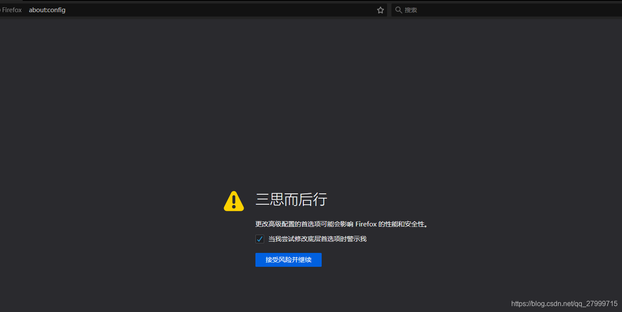Click the 接受风险并继续 button

[x=289, y=260]
